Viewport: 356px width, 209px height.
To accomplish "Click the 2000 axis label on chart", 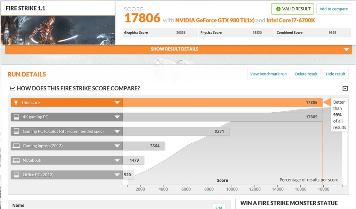I will 140,189.
